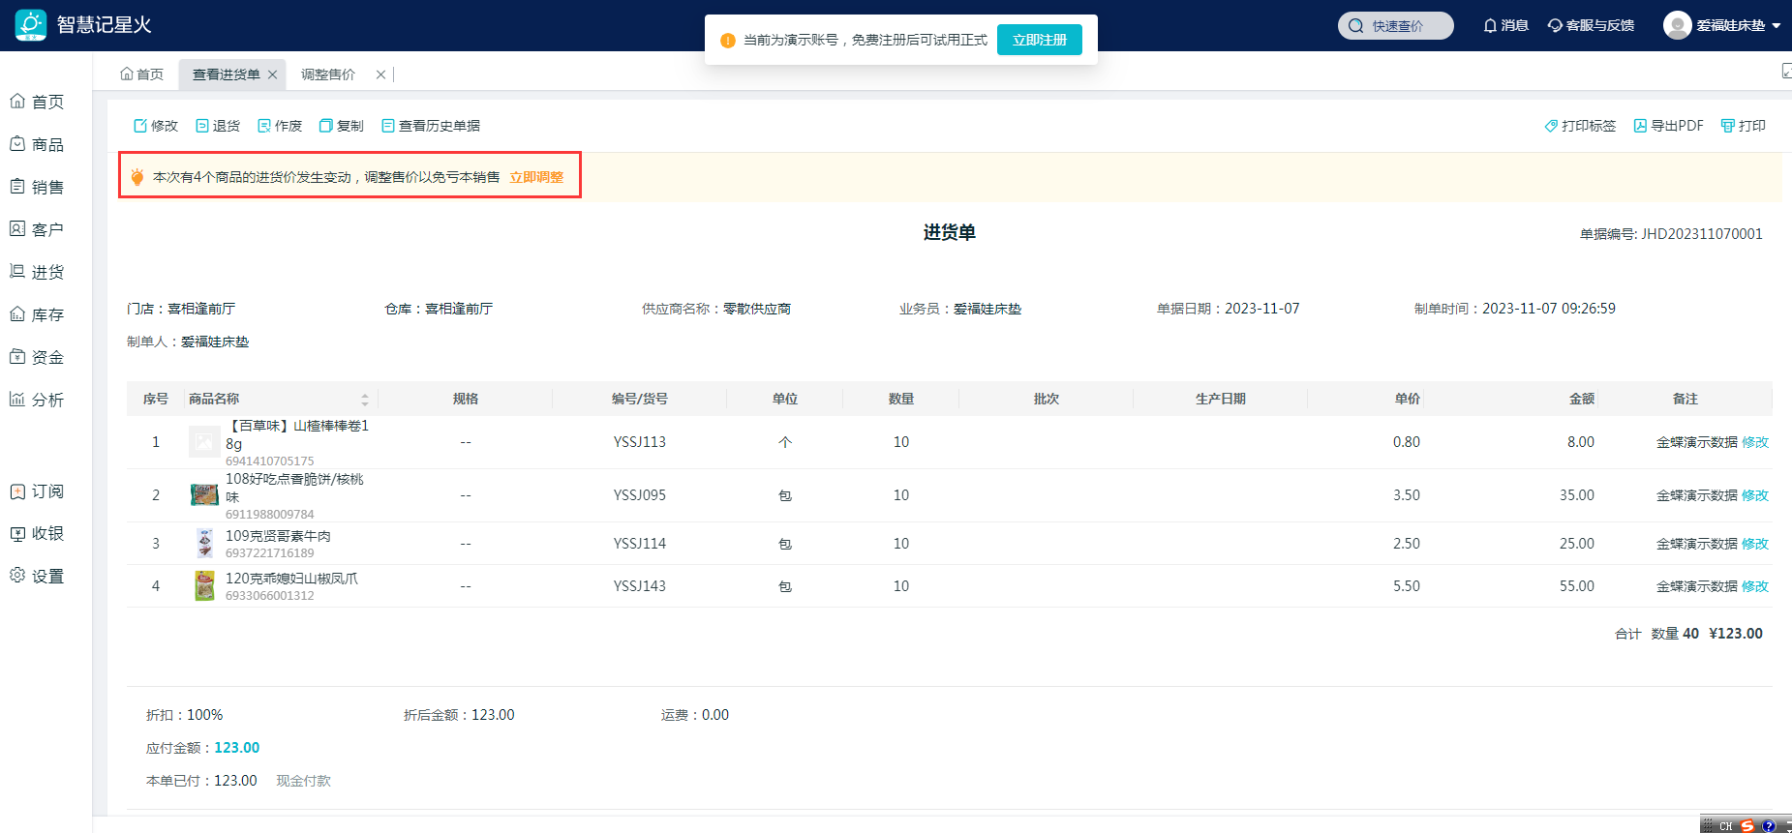Open 查看历史单据 history documents
Image resolution: width=1792 pixels, height=833 pixels.
tap(388, 126)
